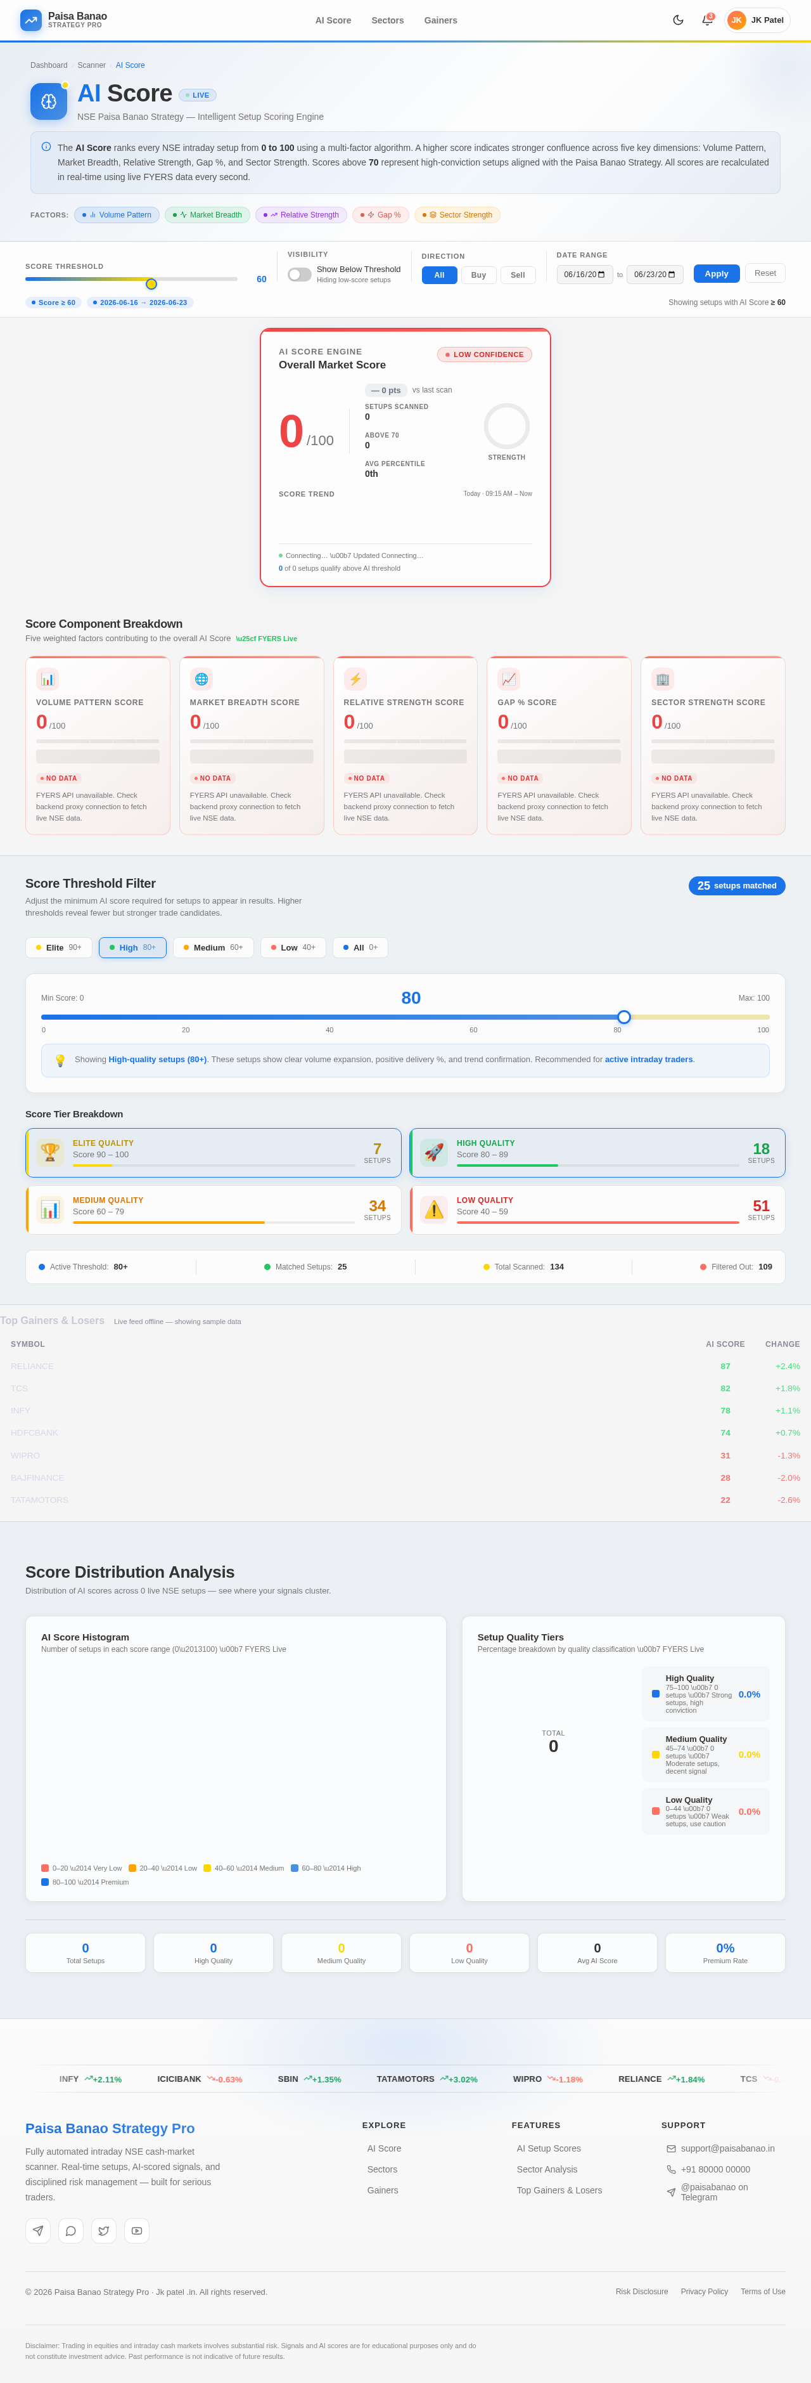The height and width of the screenshot is (2383, 811).
Task: Click the Score ≥ 60 filter tag
Action: point(54,302)
